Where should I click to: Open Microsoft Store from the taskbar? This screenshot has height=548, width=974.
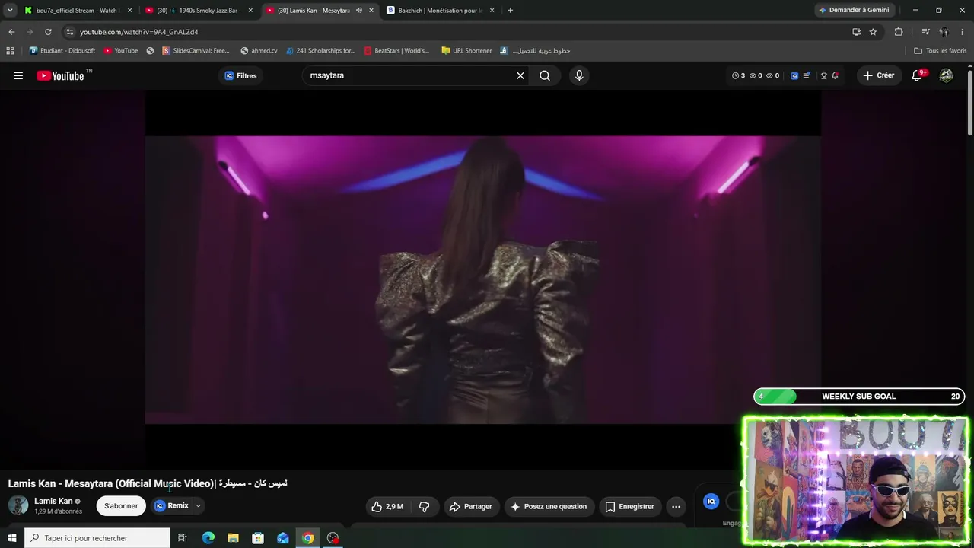click(x=258, y=538)
